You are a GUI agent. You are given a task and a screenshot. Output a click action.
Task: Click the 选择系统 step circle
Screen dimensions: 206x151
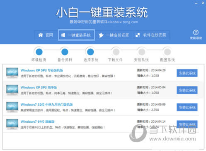pyautogui.click(x=90, y=52)
